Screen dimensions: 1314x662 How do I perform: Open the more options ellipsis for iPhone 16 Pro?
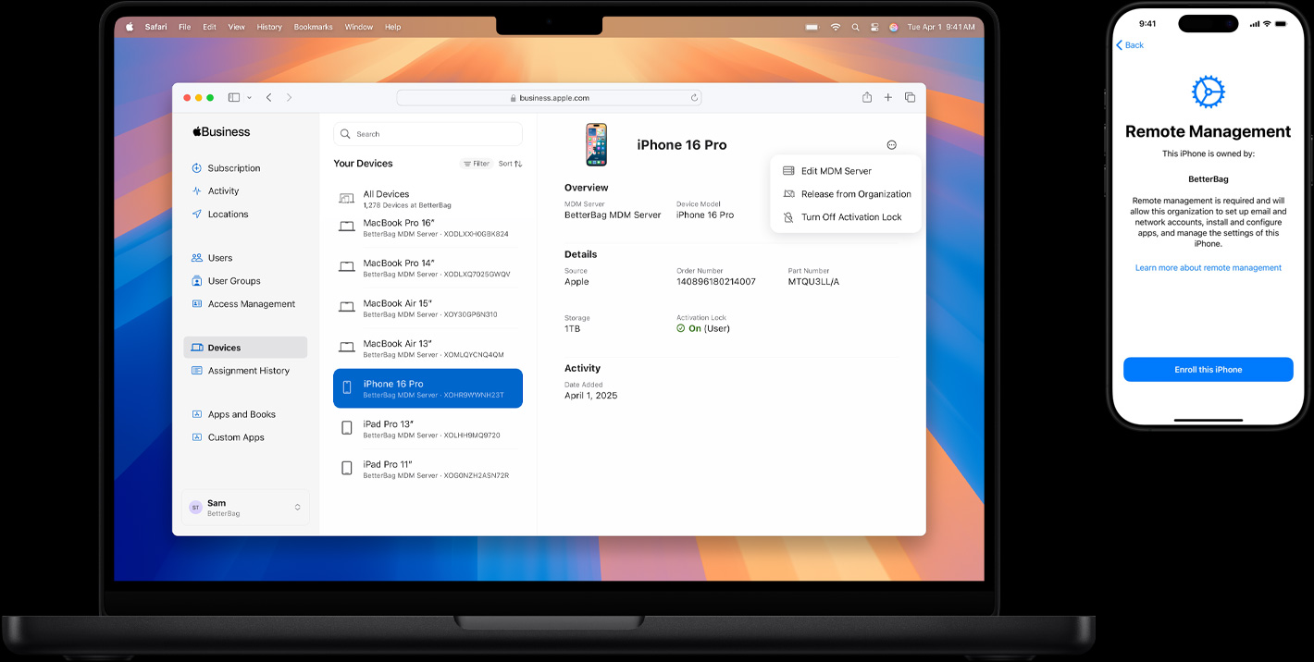coord(891,144)
